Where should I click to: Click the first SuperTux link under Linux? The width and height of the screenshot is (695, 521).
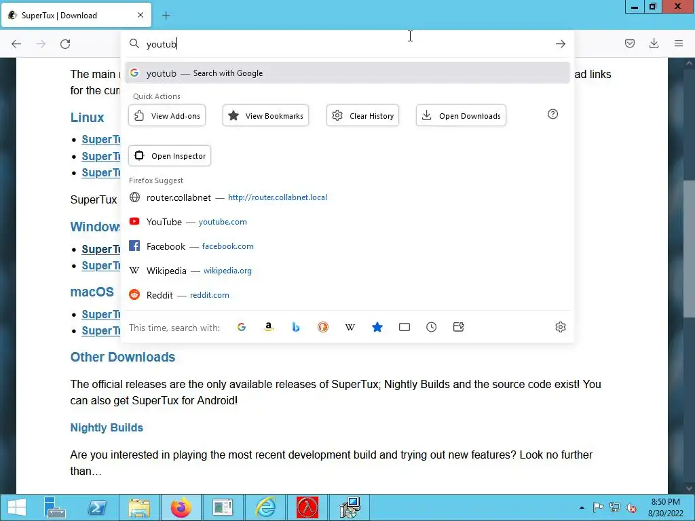pos(101,140)
